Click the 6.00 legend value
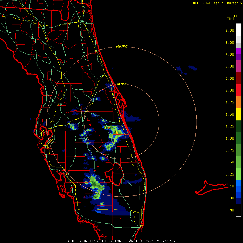This screenshot has height=243, width=243. [230, 42]
